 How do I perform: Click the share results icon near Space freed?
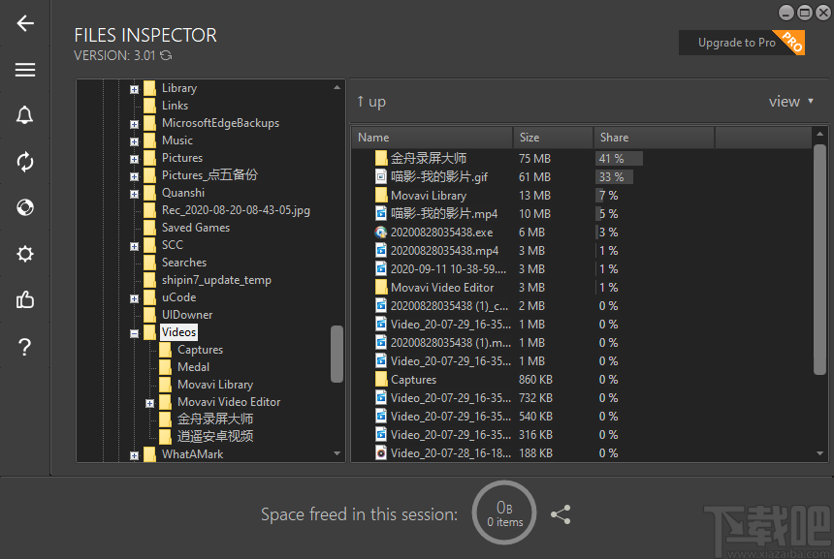pos(561,514)
